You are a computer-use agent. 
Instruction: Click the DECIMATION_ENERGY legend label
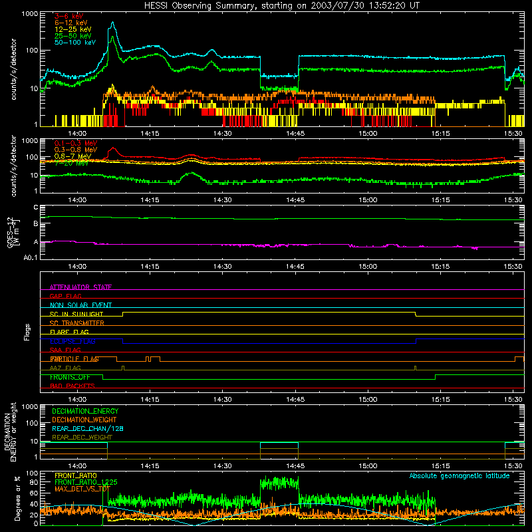coord(85,411)
